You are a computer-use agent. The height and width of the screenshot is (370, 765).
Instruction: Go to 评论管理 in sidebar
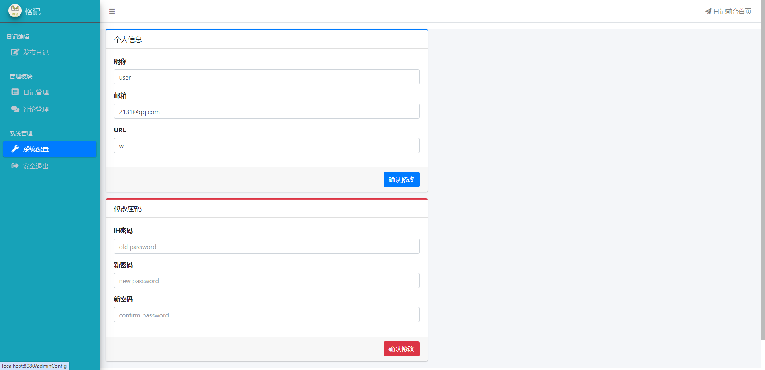tap(36, 110)
